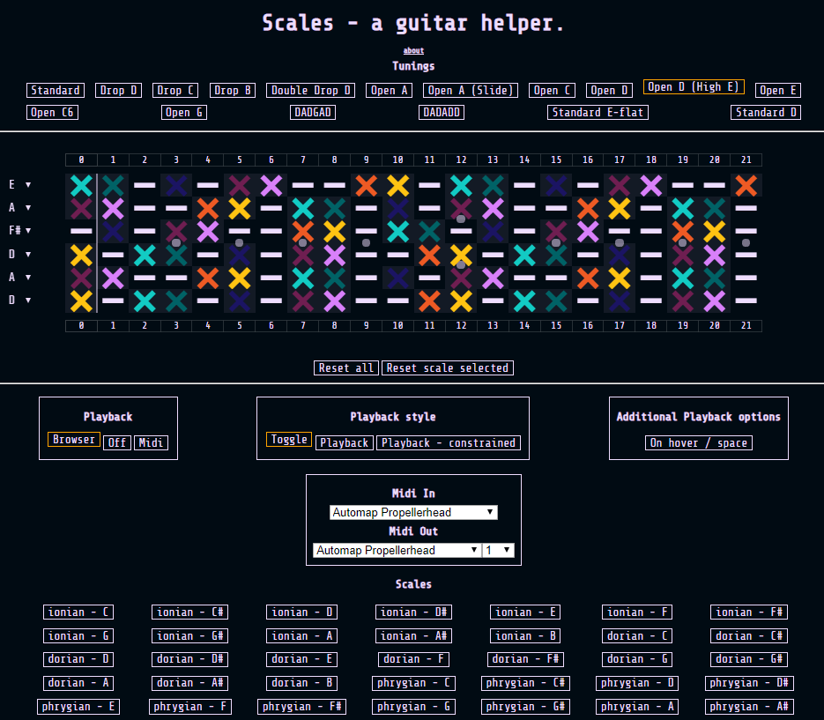Screen dimensions: 824x720
Task: Enable the On hover / space playback option
Action: (699, 442)
